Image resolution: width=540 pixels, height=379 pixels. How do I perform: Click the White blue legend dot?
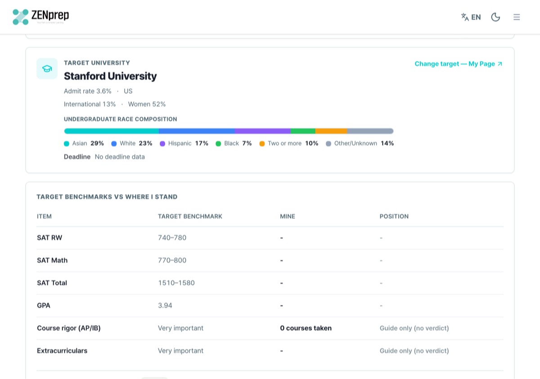coord(114,144)
